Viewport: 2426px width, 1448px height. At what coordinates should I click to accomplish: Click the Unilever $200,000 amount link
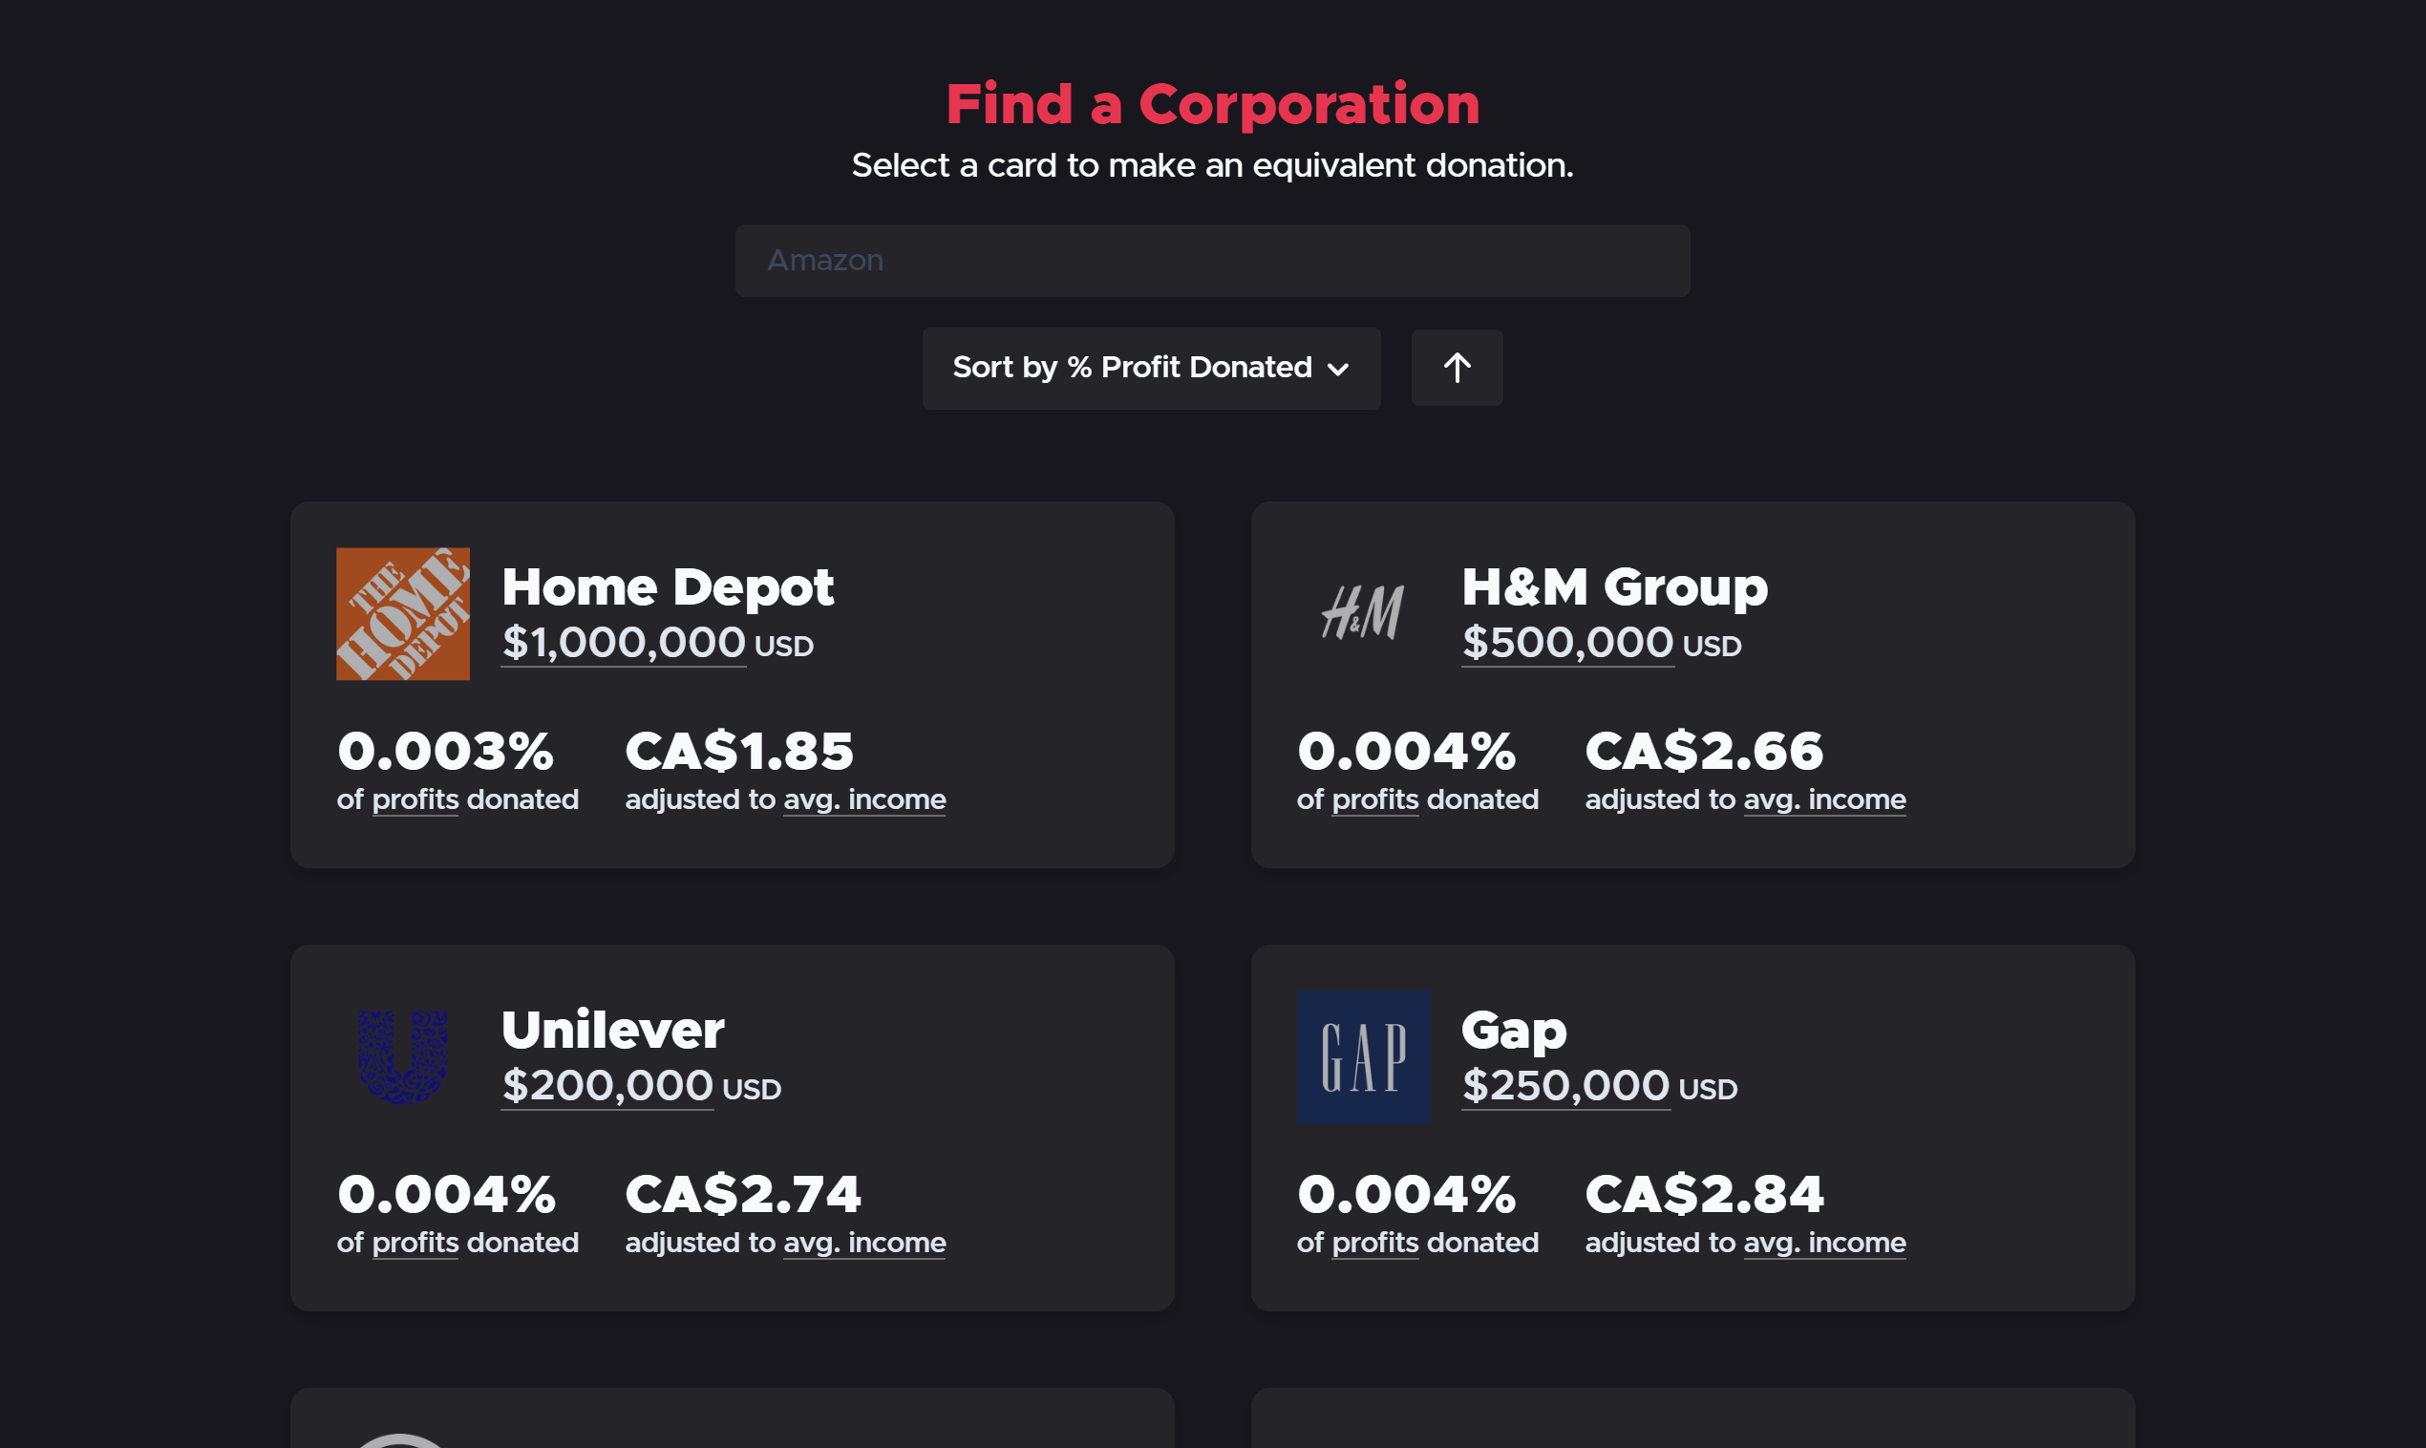coord(606,1086)
